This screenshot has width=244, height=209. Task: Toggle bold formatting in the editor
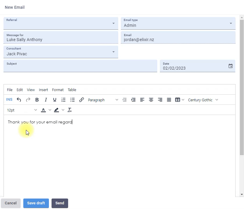37,100
